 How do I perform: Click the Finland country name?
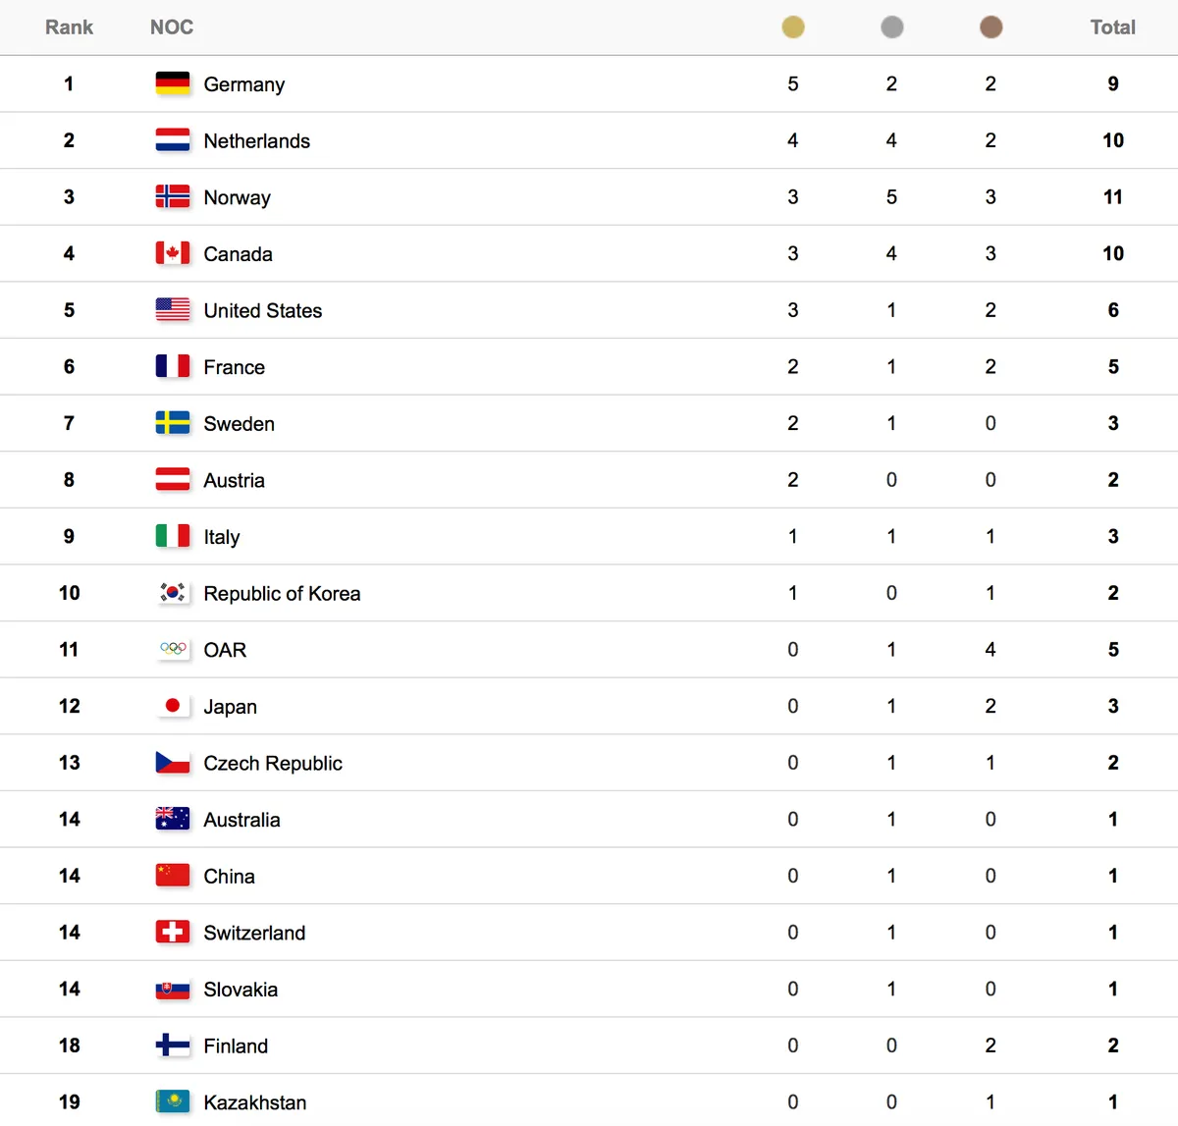click(236, 1046)
